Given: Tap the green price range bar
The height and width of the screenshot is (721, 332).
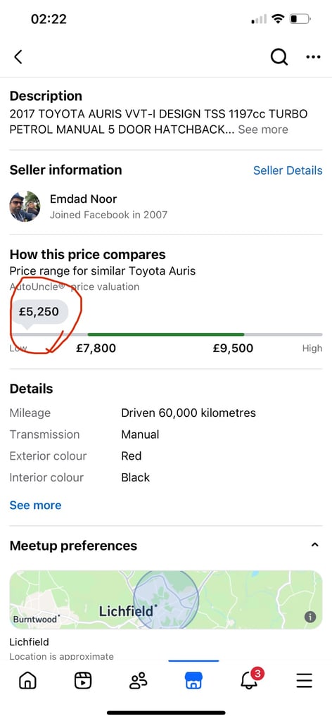Looking at the screenshot, I should point(166,334).
